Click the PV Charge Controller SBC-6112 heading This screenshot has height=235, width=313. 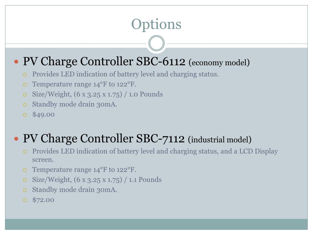click(104, 61)
